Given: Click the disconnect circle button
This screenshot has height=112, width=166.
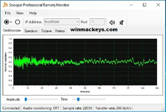Looking at the screenshot, I should pyautogui.click(x=17, y=22).
